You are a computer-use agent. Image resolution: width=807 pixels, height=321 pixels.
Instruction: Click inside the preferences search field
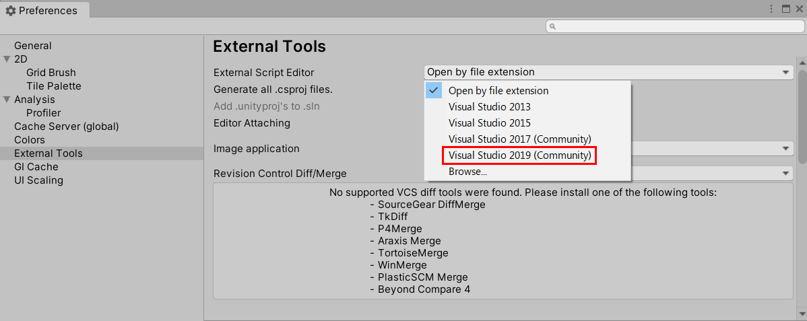click(x=674, y=26)
